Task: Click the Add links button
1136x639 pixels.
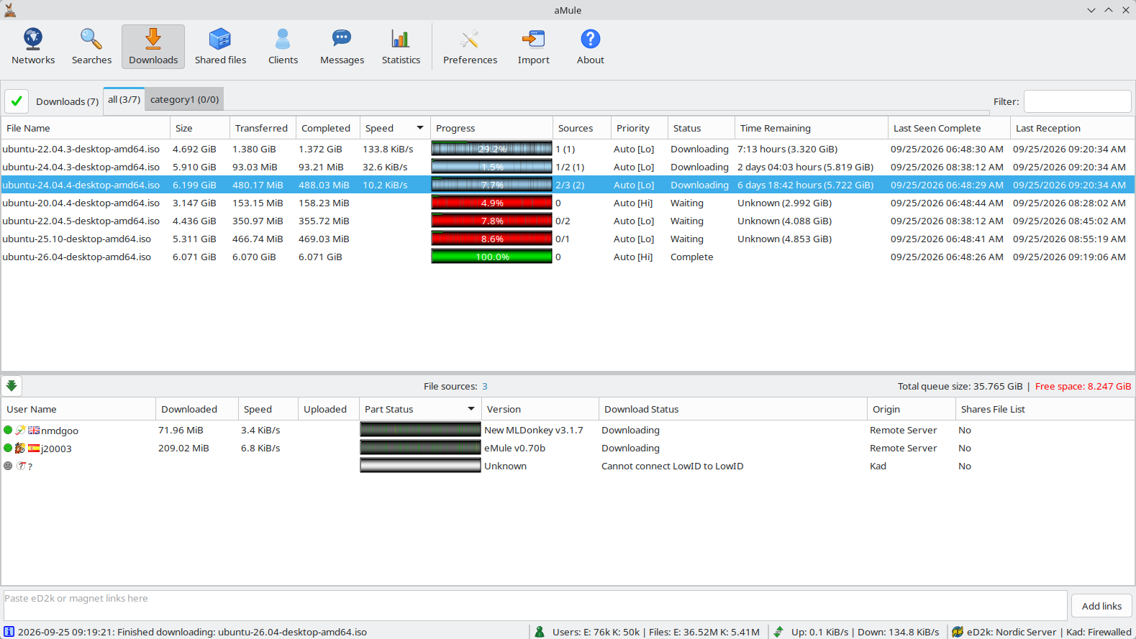Action: 1101,606
